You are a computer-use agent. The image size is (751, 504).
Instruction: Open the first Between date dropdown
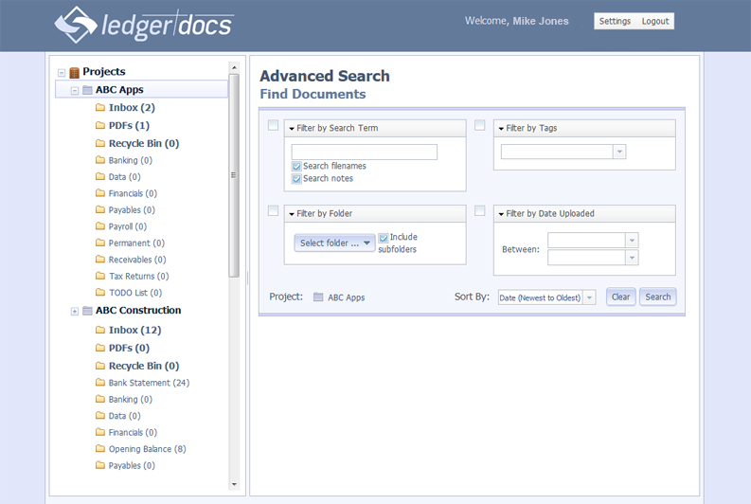click(632, 240)
